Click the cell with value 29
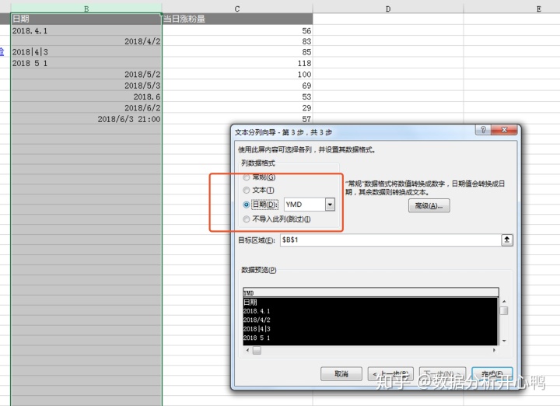This screenshot has height=406, width=560. (237, 108)
